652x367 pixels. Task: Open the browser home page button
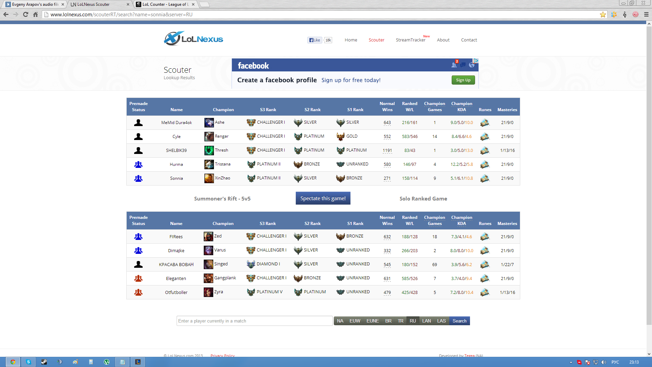point(35,15)
